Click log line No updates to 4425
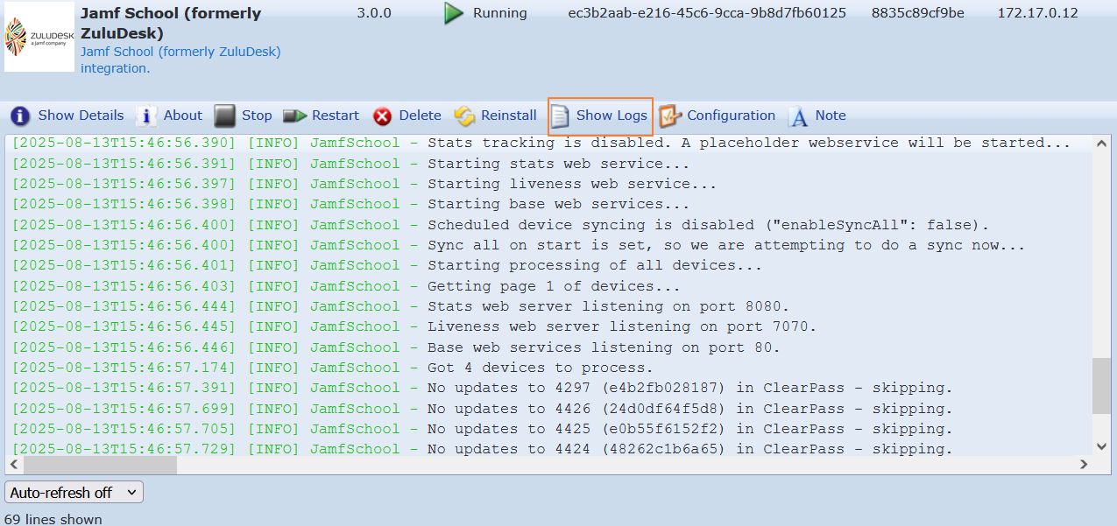 point(482,429)
